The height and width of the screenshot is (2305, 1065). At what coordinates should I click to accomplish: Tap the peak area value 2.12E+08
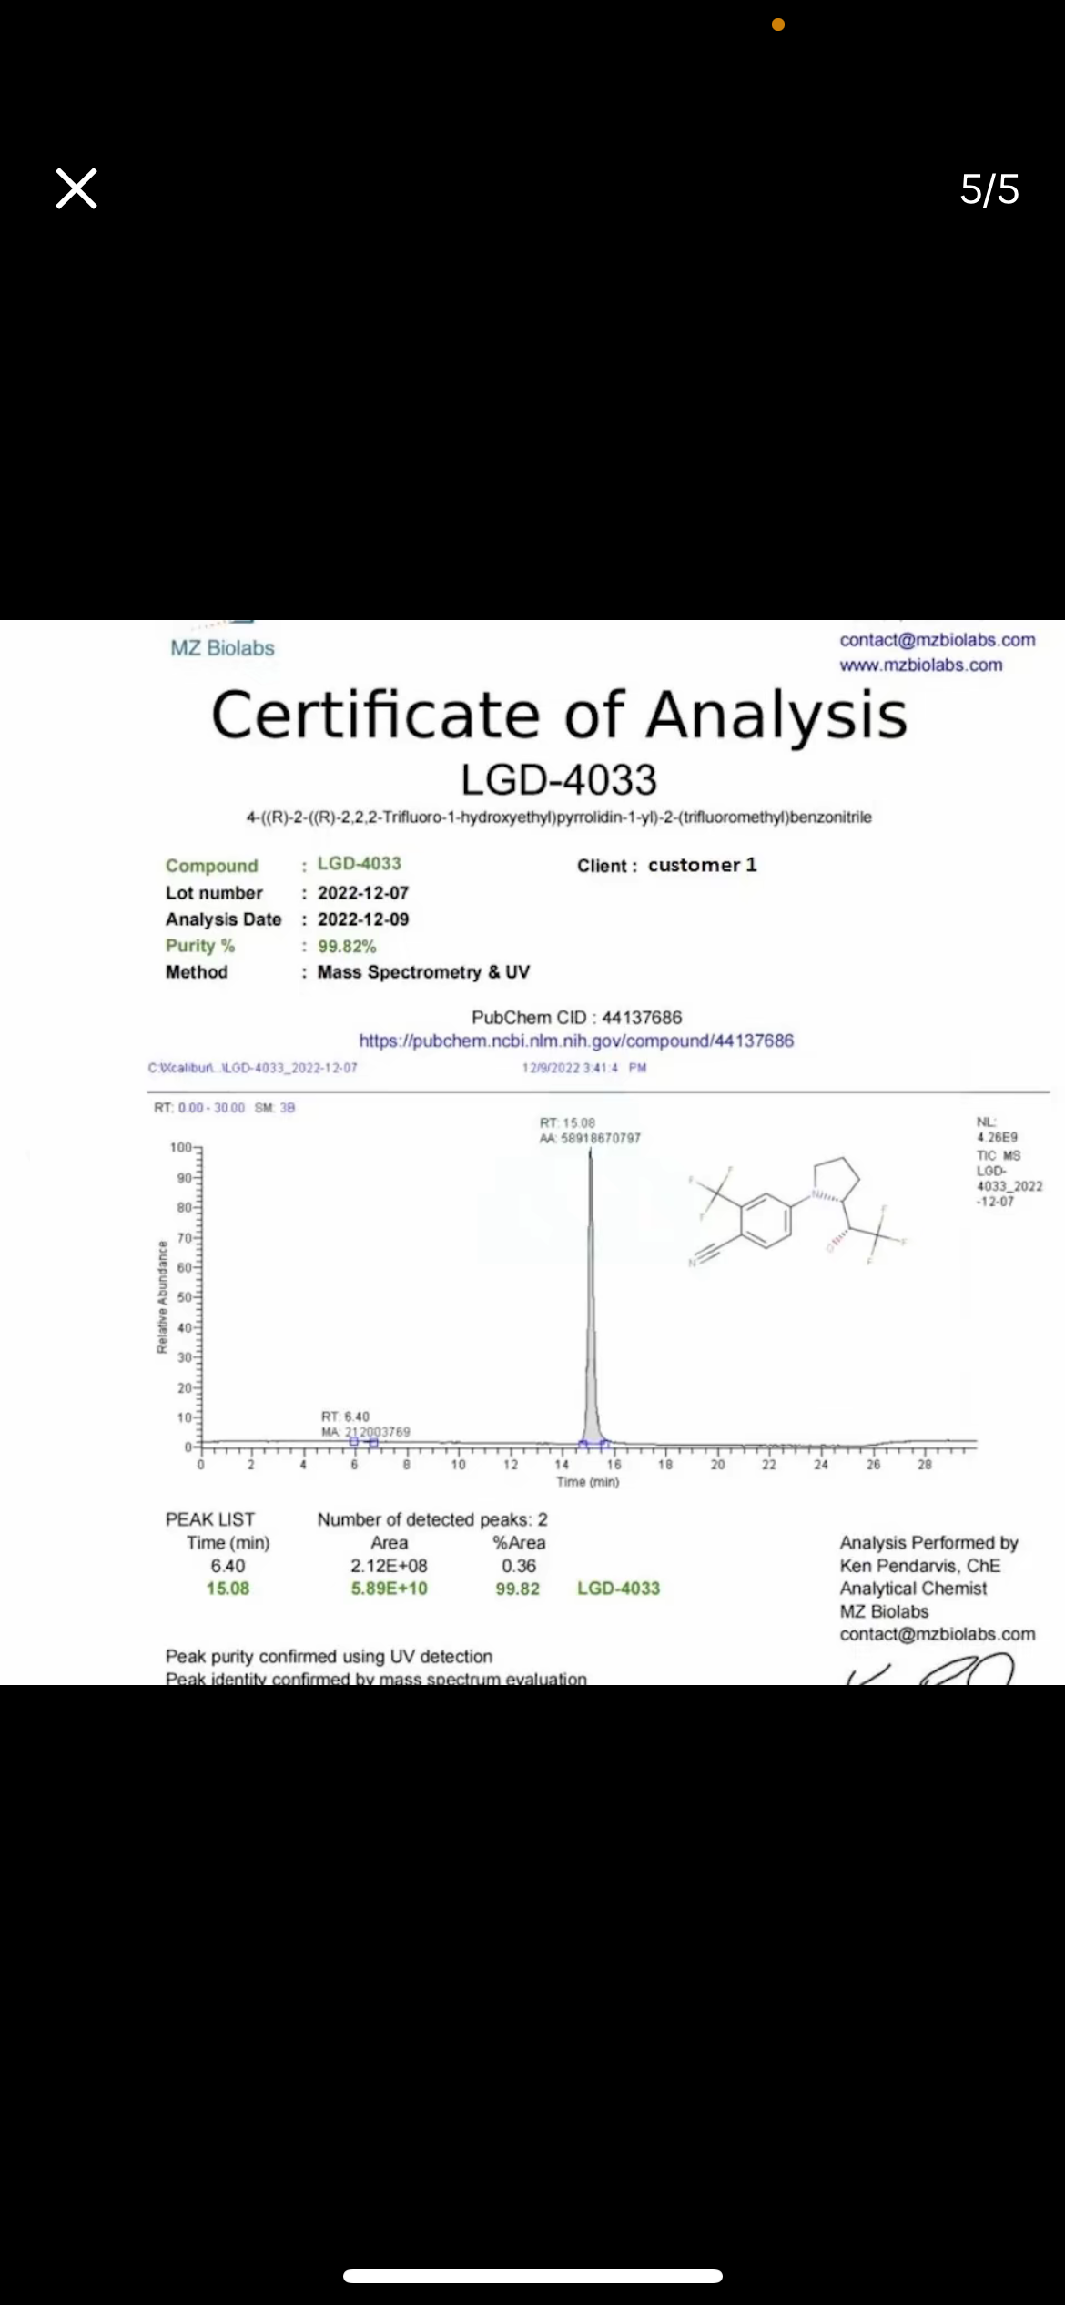[389, 1566]
